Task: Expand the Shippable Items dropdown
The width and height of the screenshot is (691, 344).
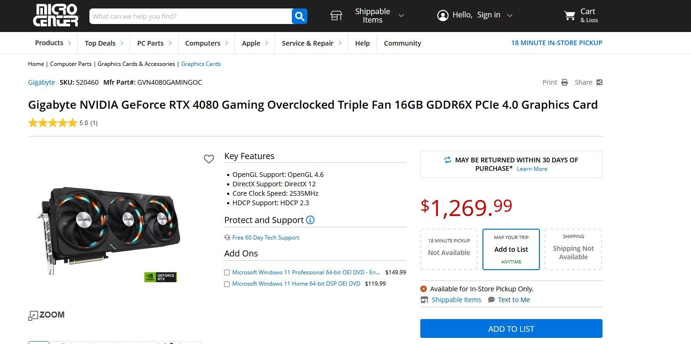Action: [401, 16]
